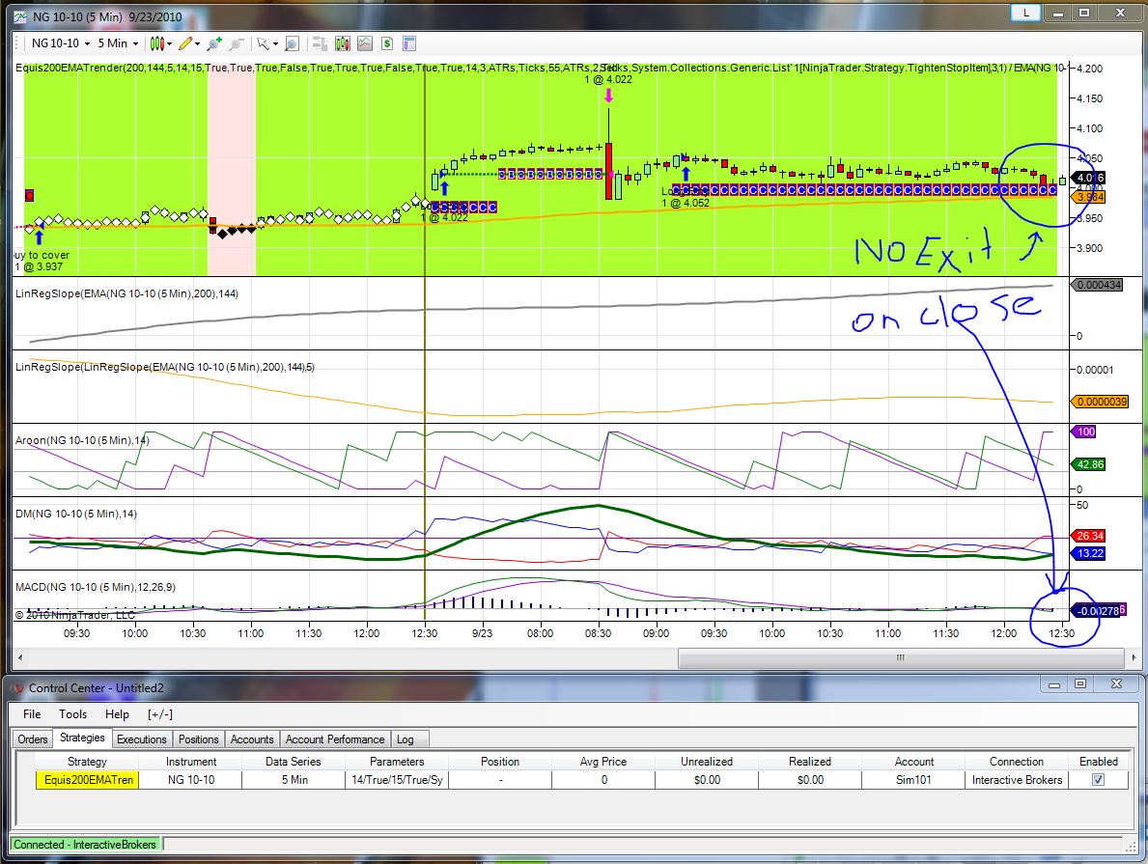Switch to the Positions tab
This screenshot has height=864, width=1148.
pos(198,739)
